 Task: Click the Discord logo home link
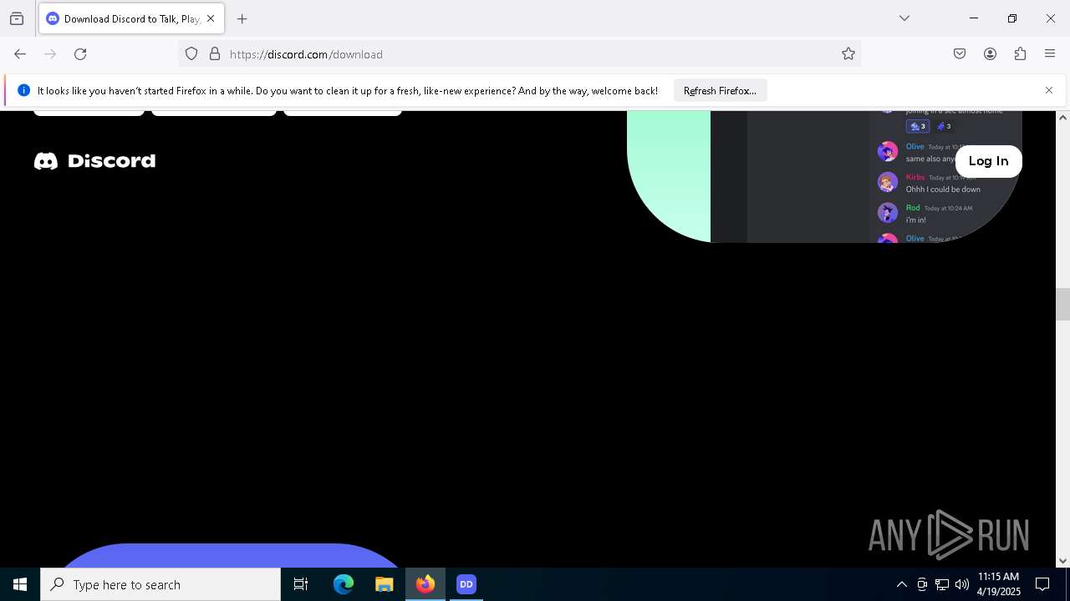point(94,160)
